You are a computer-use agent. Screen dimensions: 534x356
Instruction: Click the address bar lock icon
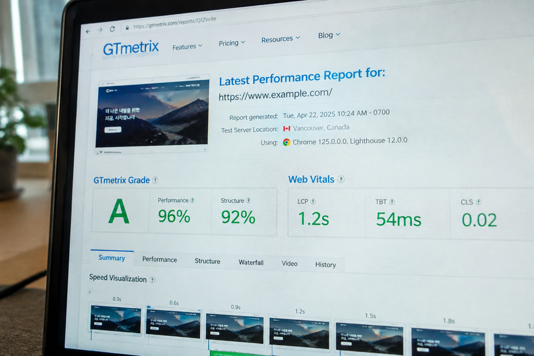(127, 27)
